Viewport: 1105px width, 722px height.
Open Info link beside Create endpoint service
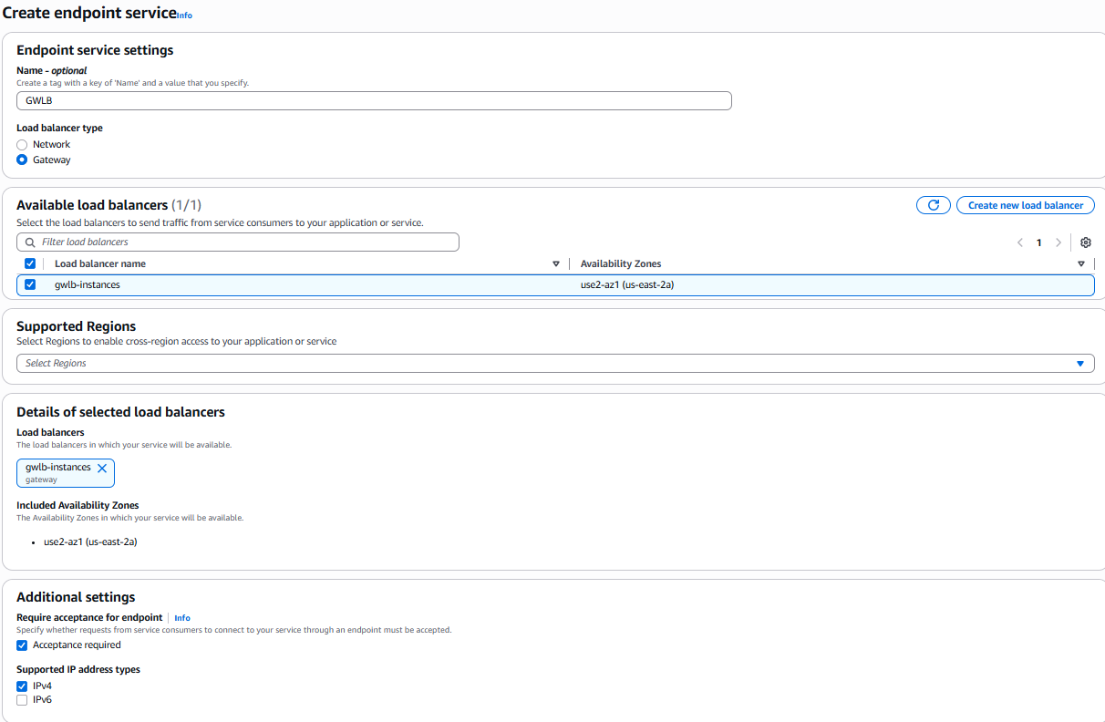click(184, 15)
